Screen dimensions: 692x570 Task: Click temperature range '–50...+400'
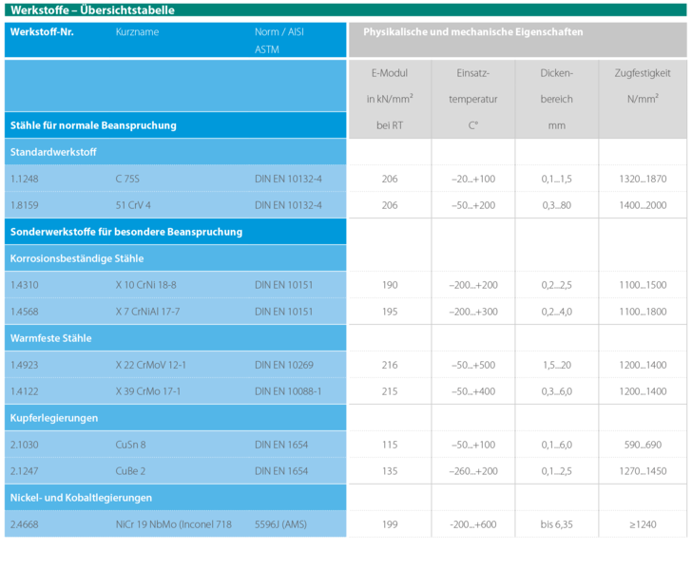pyautogui.click(x=473, y=391)
